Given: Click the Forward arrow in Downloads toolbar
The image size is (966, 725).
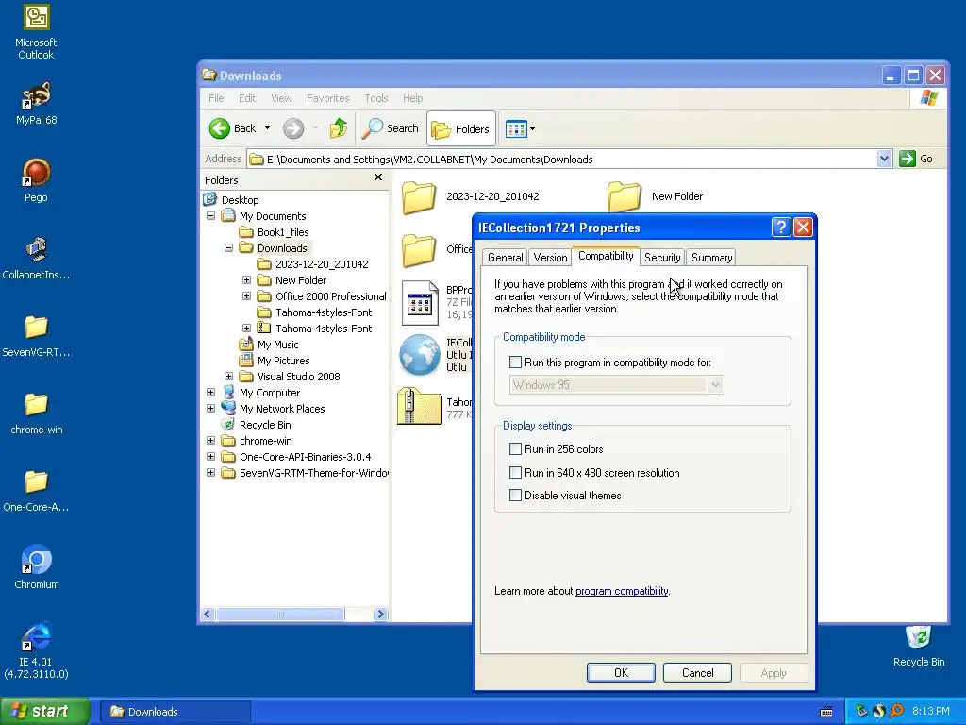Looking at the screenshot, I should (x=293, y=128).
